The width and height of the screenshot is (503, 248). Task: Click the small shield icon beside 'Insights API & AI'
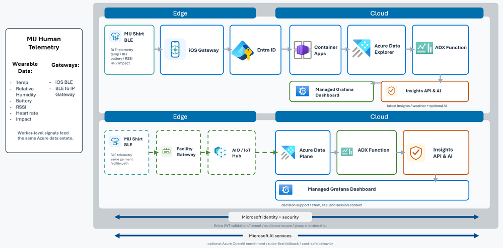pyautogui.click(x=391, y=91)
